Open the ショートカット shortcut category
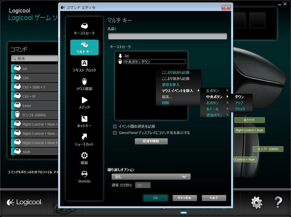This screenshot has width=291, height=217. click(x=84, y=140)
